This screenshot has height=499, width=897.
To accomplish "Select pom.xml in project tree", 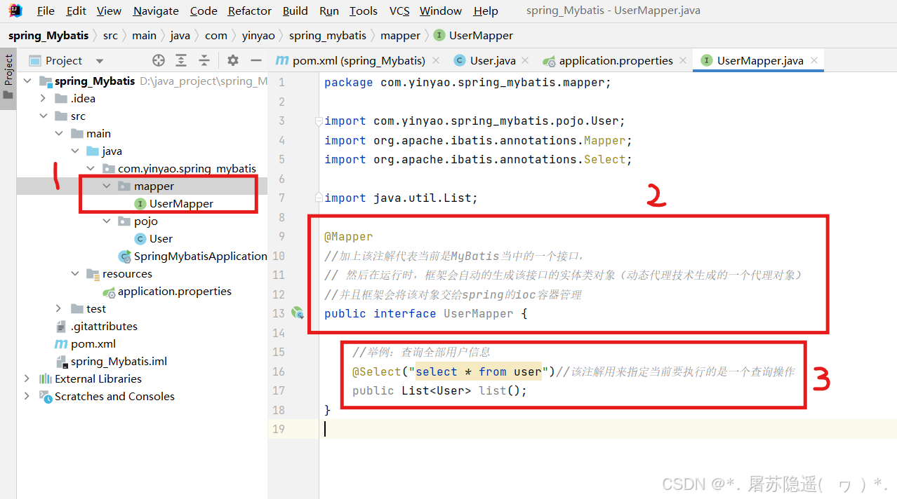I will pos(85,344).
